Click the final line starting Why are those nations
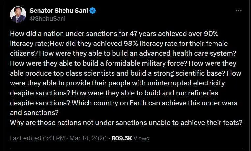This screenshot has width=251, height=151. click(x=126, y=122)
